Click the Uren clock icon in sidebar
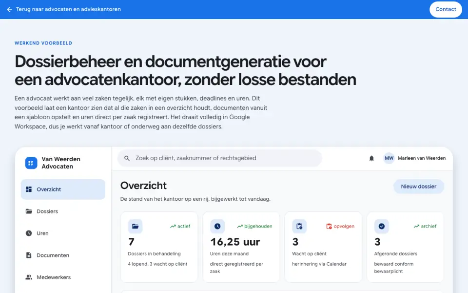 click(x=29, y=233)
